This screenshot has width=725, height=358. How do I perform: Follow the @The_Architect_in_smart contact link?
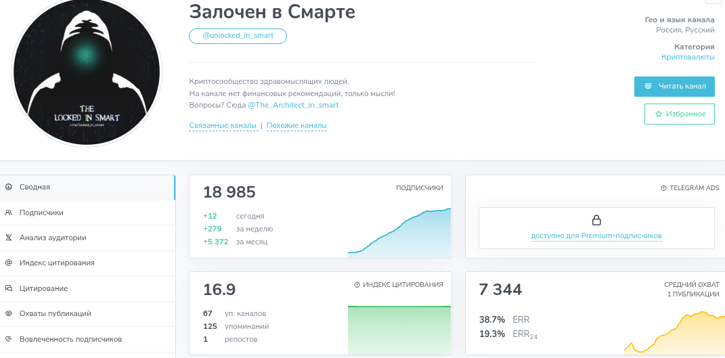pos(293,106)
